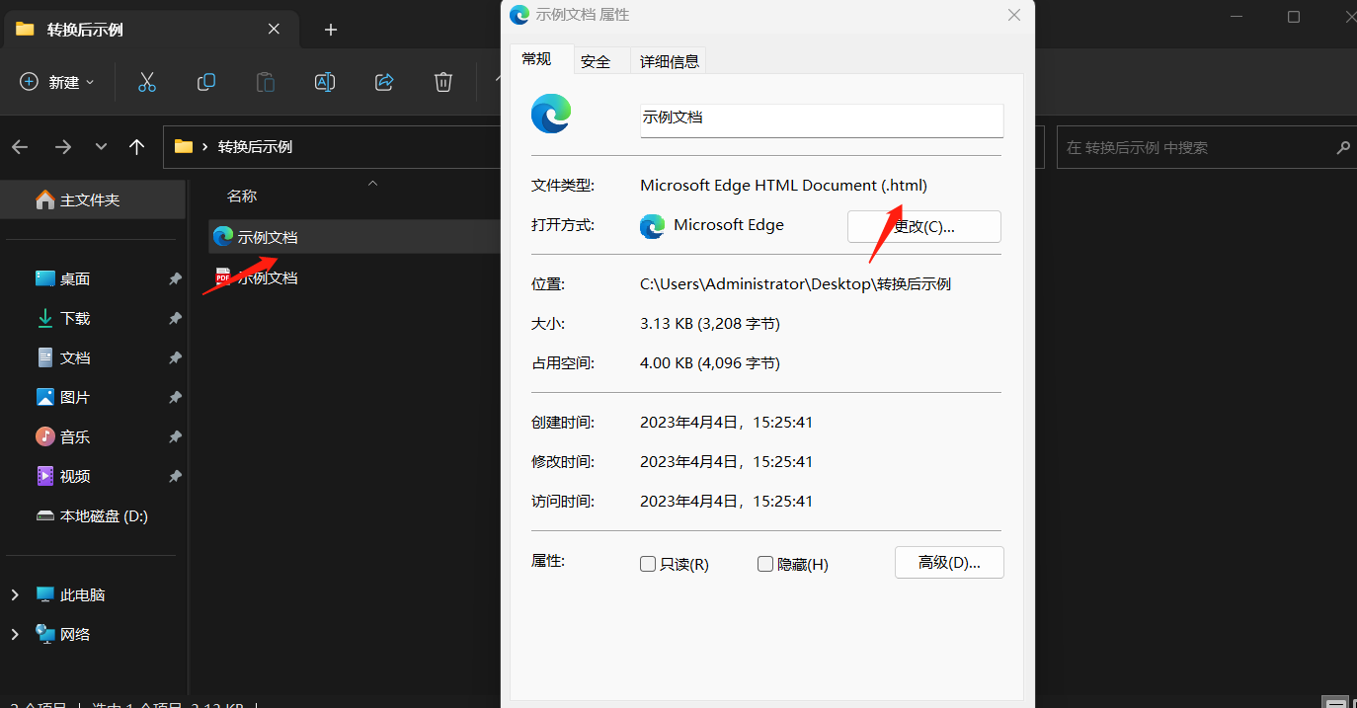
Task: Click the Paste icon in the toolbar
Action: click(265, 82)
